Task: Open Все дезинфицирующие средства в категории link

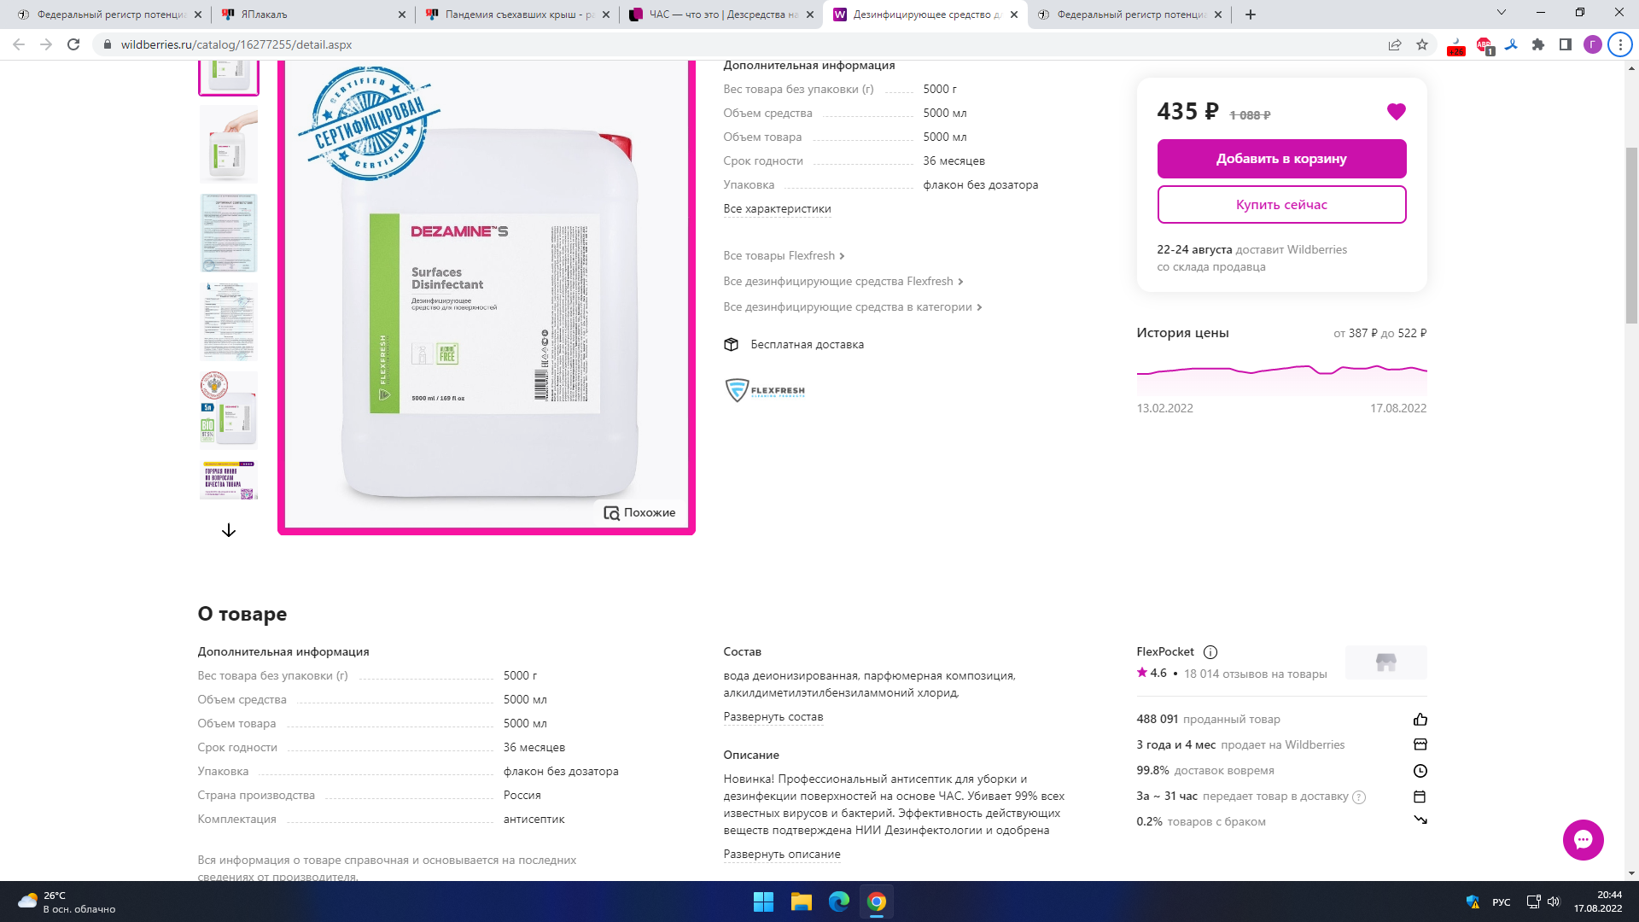Action: tap(853, 307)
